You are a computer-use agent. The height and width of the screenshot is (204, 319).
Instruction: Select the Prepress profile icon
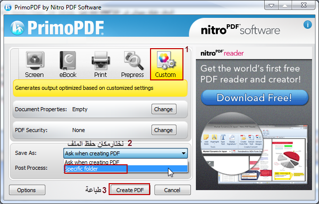[133, 65]
